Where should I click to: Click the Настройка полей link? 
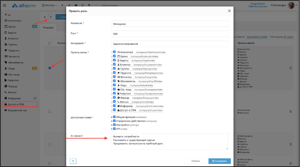click(x=257, y=37)
